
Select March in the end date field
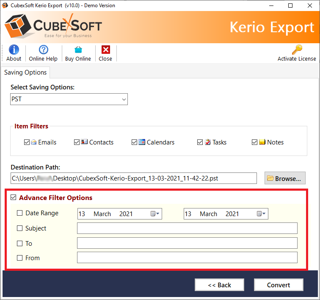(208, 214)
